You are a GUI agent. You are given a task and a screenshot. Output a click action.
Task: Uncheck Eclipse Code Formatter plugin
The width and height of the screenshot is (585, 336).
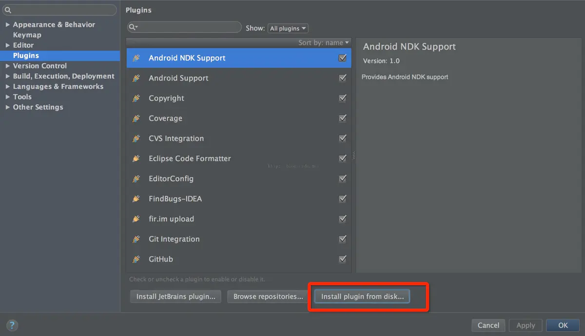(x=342, y=159)
